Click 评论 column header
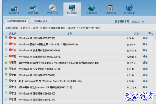 coord(150,34)
